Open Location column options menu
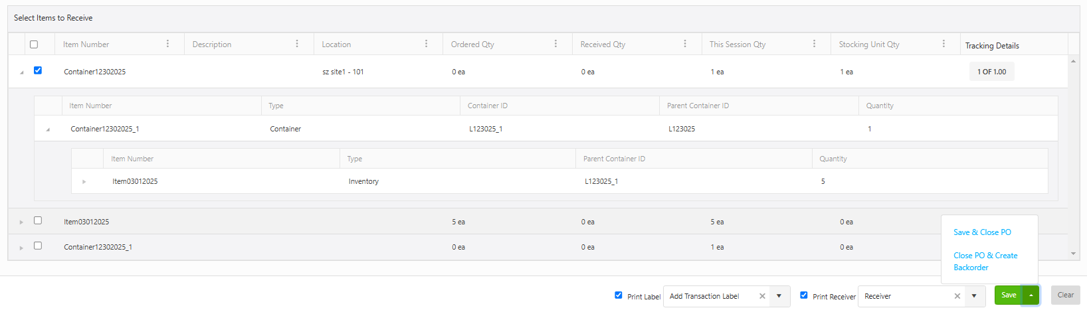 click(x=426, y=44)
